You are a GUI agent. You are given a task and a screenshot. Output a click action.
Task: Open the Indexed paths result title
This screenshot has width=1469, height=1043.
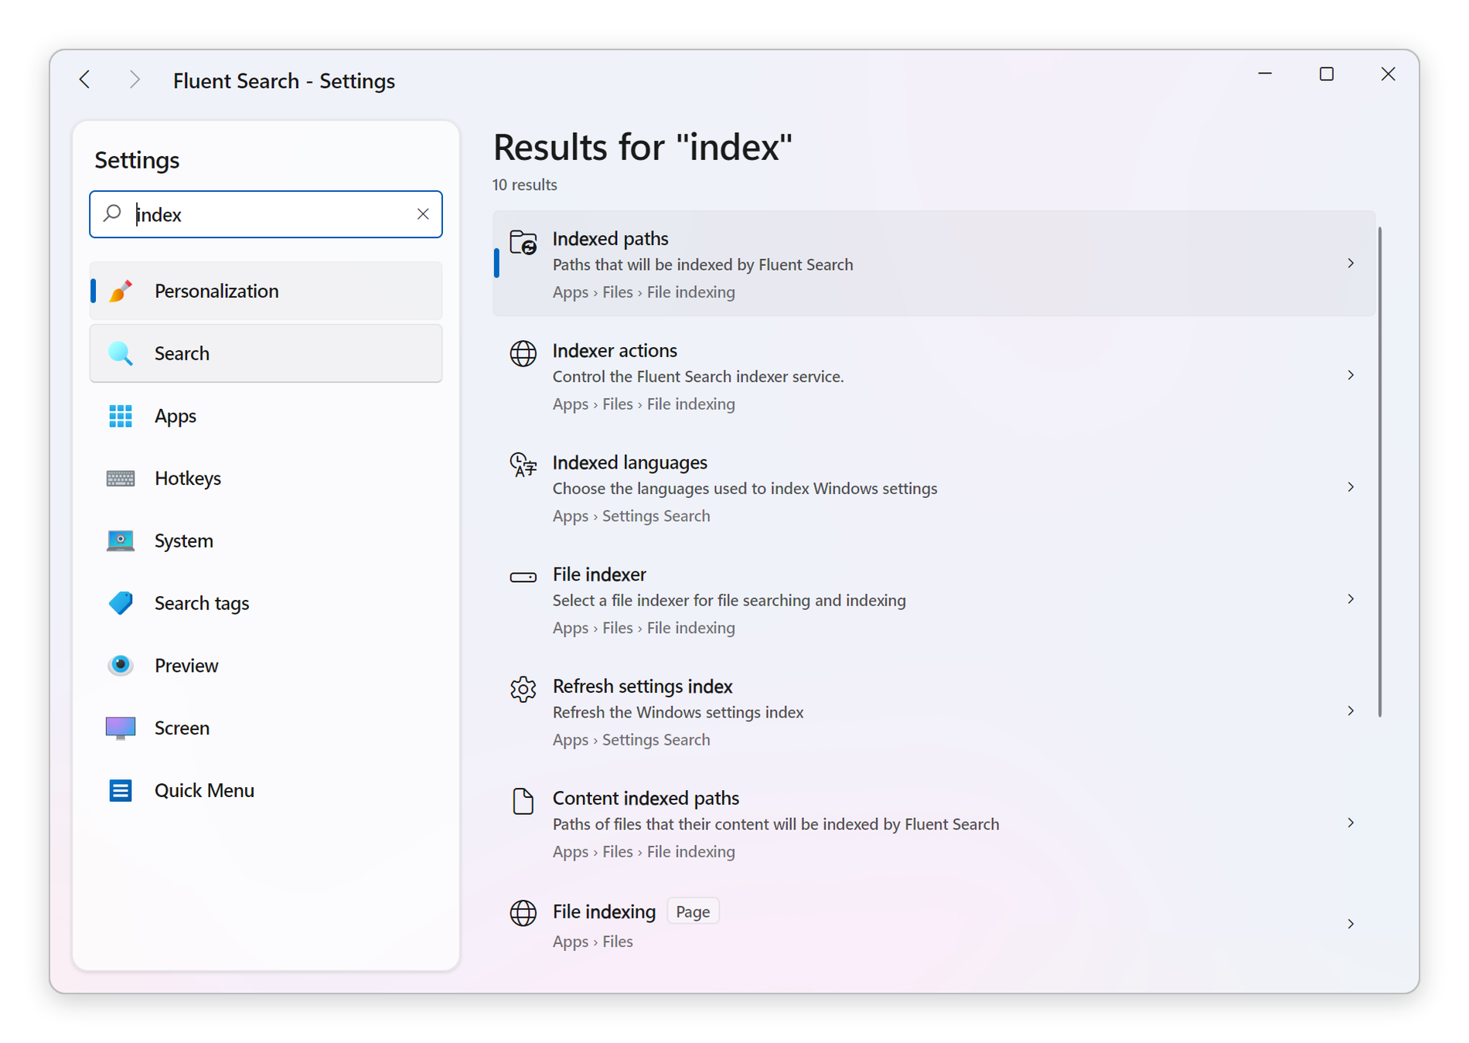pyautogui.click(x=611, y=239)
